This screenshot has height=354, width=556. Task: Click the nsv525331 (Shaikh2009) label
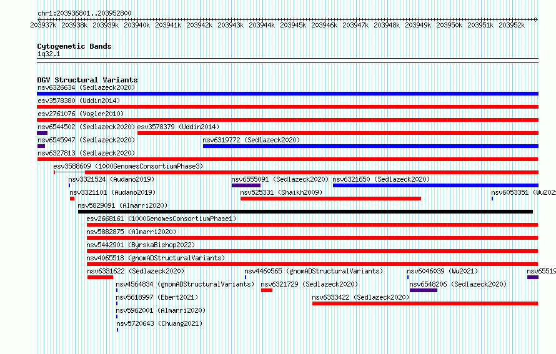pos(281,192)
